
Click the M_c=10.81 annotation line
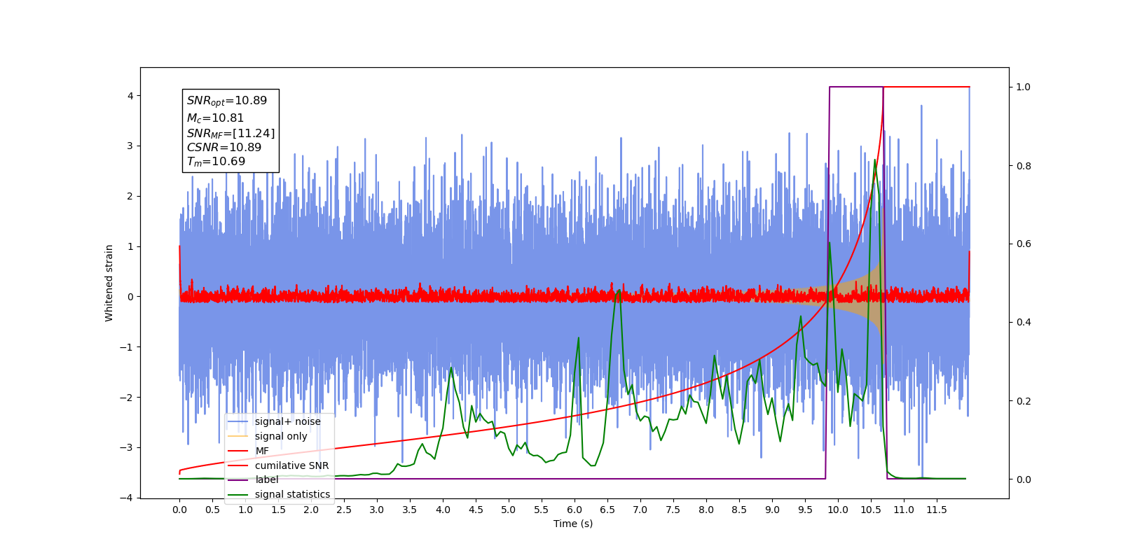click(x=215, y=118)
